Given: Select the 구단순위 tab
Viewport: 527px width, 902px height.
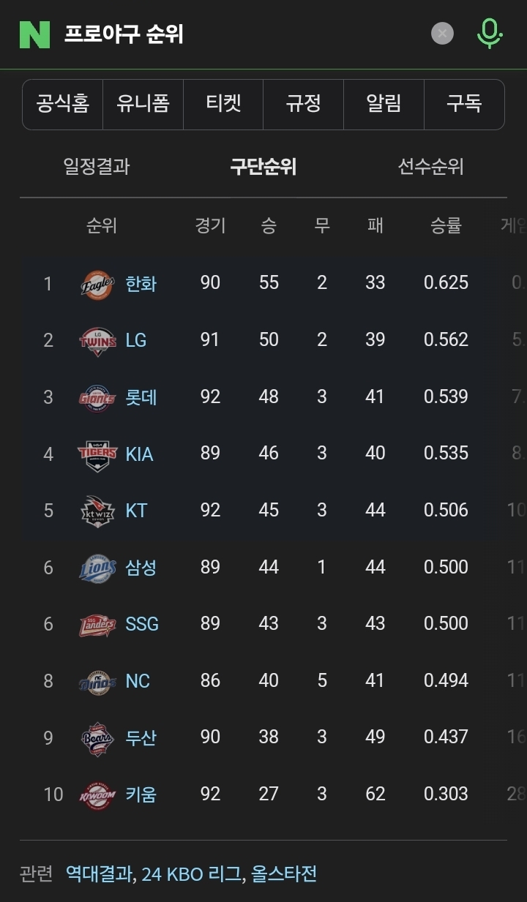Looking at the screenshot, I should pos(263,167).
